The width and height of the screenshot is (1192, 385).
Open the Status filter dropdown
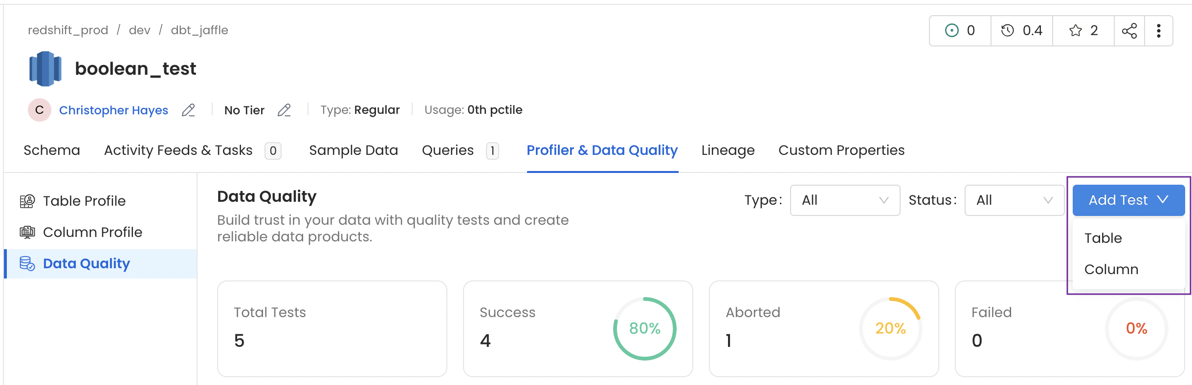(x=1014, y=200)
